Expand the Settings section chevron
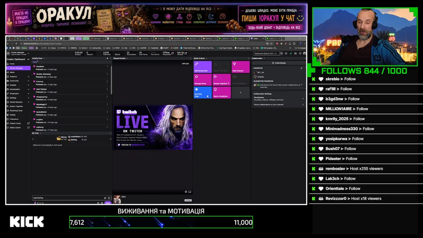The image size is (423, 238). (28, 98)
